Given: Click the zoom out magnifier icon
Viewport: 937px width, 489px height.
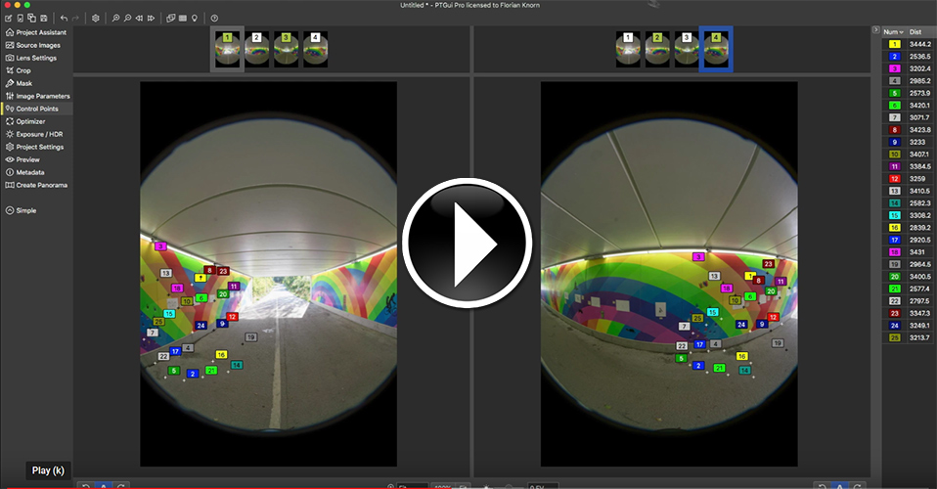Looking at the screenshot, I should click(x=127, y=19).
